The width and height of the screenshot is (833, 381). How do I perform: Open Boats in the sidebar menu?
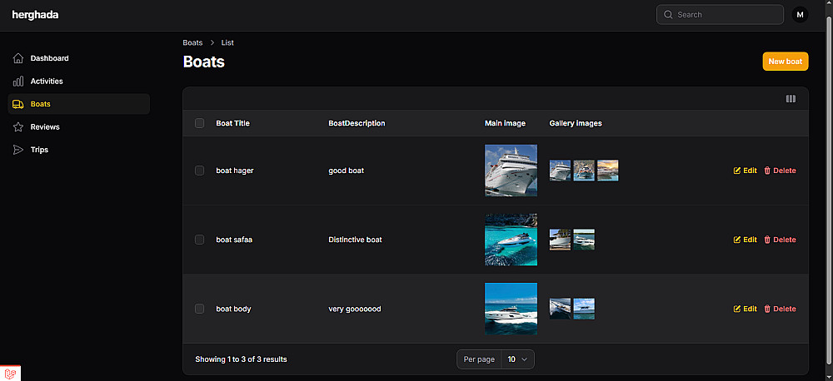40,104
